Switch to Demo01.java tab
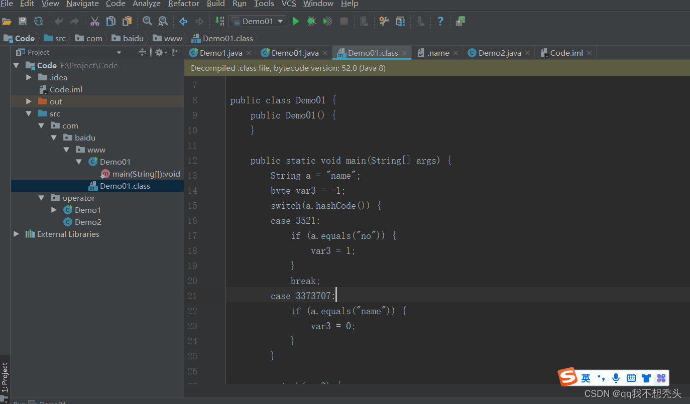The height and width of the screenshot is (404, 690). click(x=295, y=53)
